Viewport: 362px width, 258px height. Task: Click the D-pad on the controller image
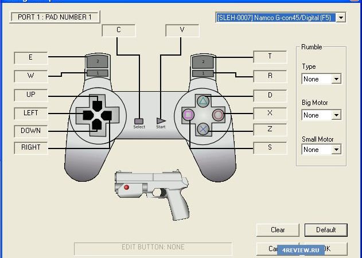[97, 114]
